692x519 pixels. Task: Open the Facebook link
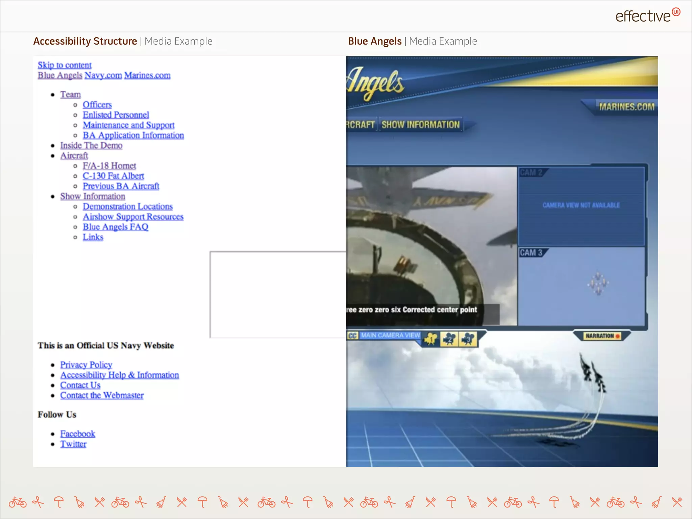coord(78,434)
